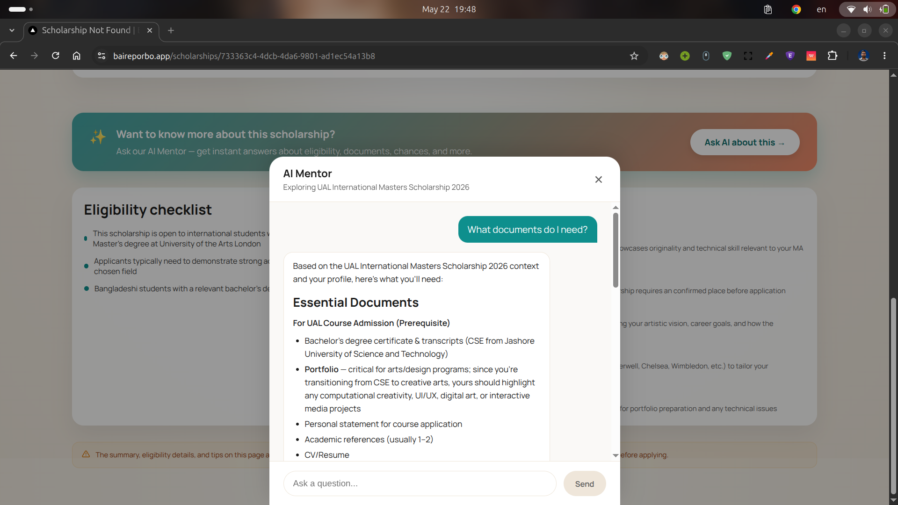
Task: Click the 'Eligibility checklist' heading
Action: click(148, 210)
